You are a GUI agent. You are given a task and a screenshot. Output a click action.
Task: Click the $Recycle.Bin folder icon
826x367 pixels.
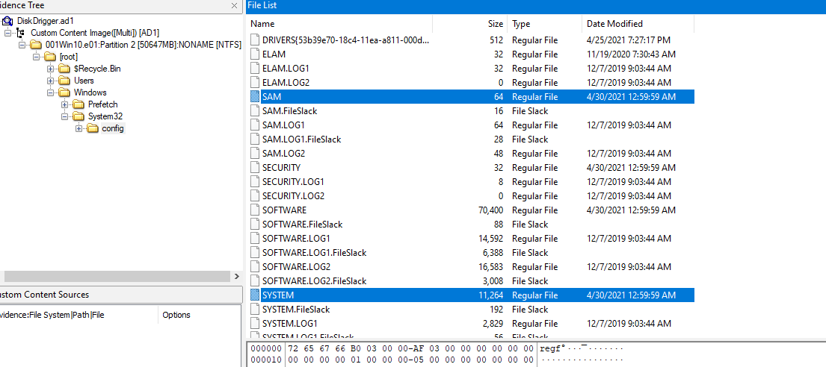[65, 69]
